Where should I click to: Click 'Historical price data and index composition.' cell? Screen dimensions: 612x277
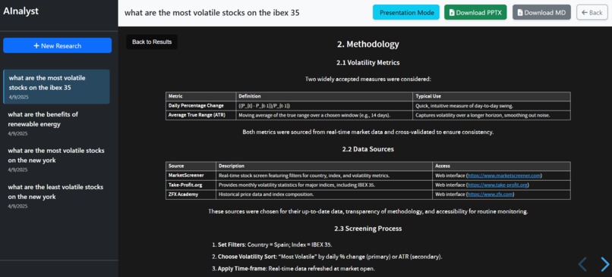[x=324, y=195]
